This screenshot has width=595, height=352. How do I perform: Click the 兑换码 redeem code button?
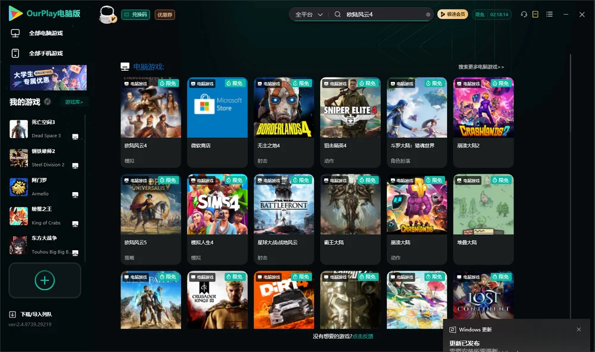pyautogui.click(x=136, y=14)
